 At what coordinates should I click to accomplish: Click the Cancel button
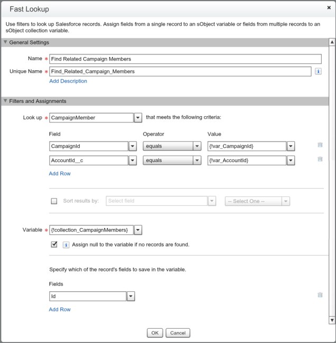pyautogui.click(x=178, y=333)
